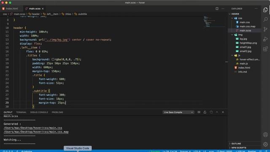The width and height of the screenshot is (270, 152).
Task: Open the Source Control view icon
Action: click(265, 29)
